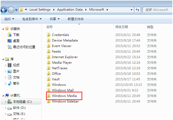
Task: Collapse the 计算机 section triangle
Action: tap(3, 96)
